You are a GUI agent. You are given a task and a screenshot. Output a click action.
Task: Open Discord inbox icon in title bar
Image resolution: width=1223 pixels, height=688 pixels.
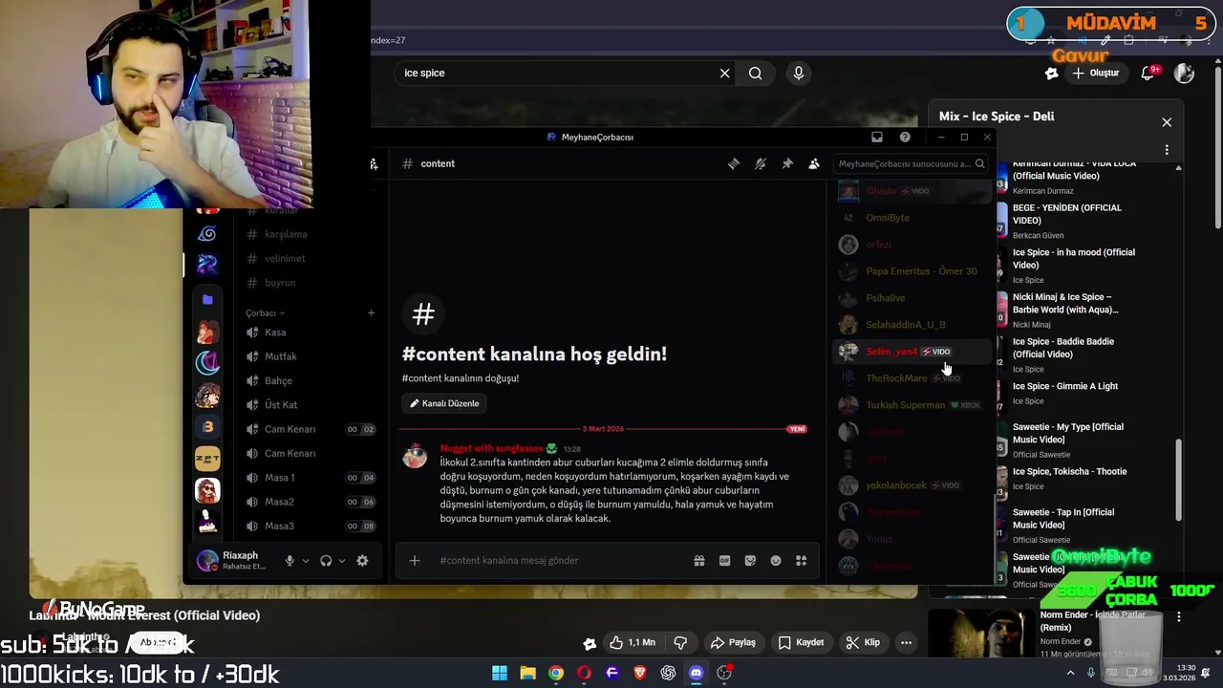[877, 137]
